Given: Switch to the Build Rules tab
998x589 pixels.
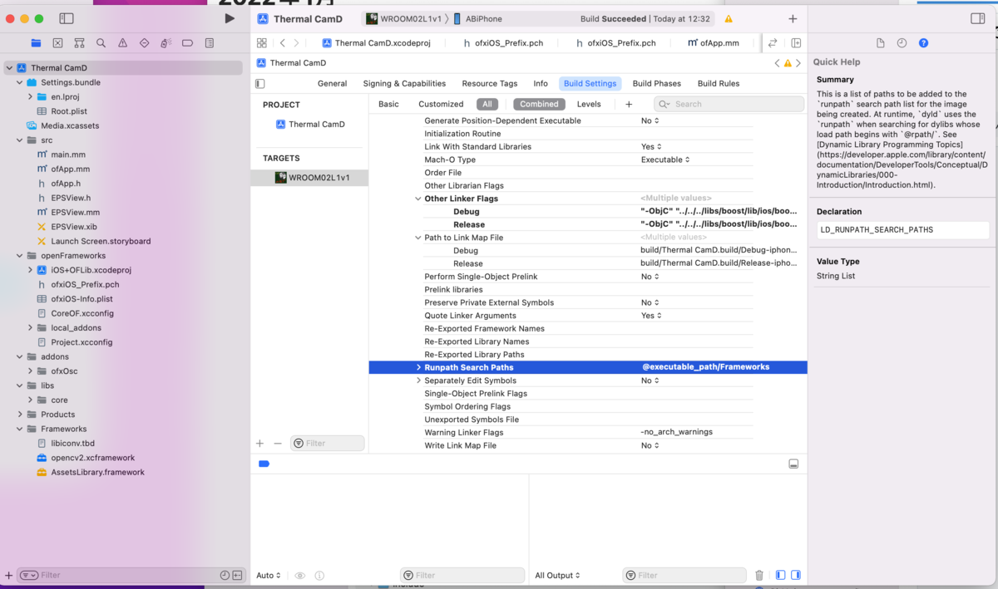Looking at the screenshot, I should pyautogui.click(x=719, y=83).
